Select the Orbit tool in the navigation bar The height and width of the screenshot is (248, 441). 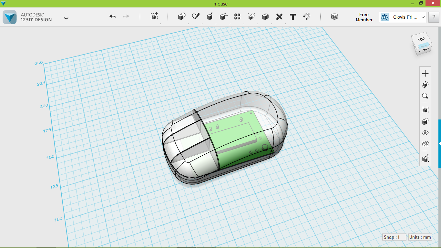(x=425, y=85)
